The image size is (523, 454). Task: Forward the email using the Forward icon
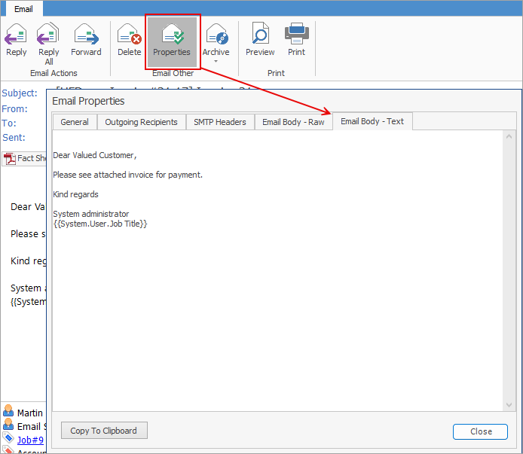[x=86, y=34]
